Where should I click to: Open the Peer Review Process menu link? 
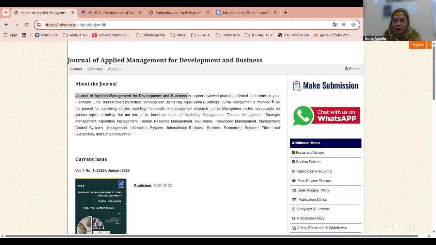(x=314, y=181)
